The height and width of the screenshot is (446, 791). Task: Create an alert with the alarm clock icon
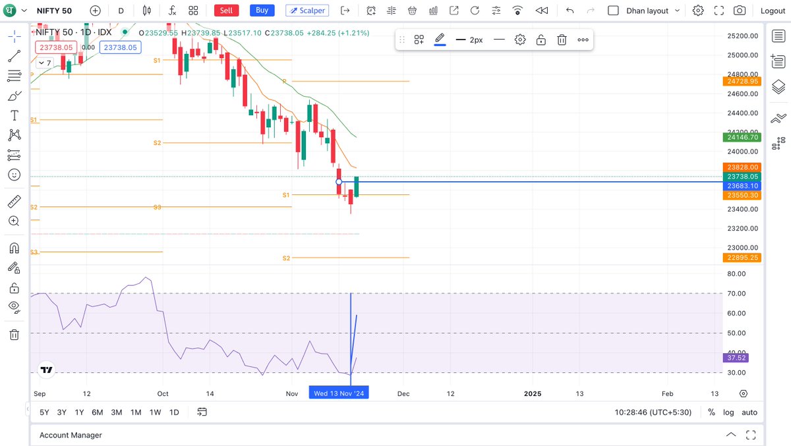point(372,11)
